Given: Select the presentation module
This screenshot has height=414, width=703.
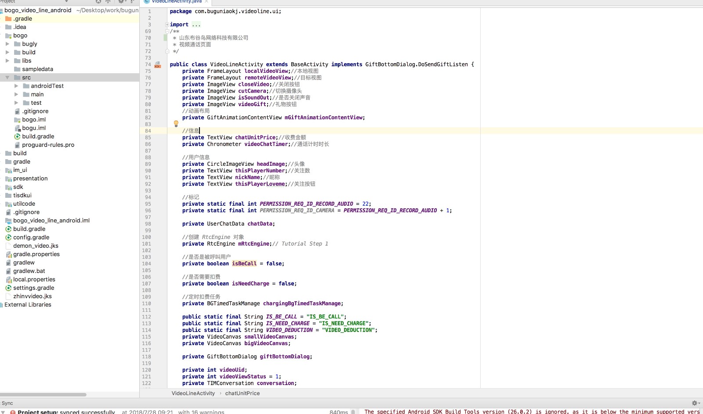Looking at the screenshot, I should click(30, 178).
